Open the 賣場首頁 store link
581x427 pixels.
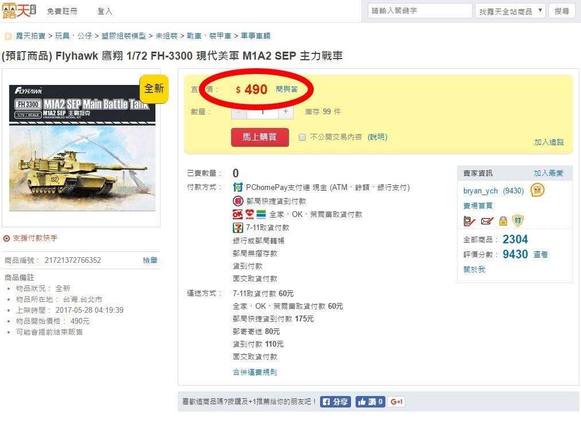point(478,205)
